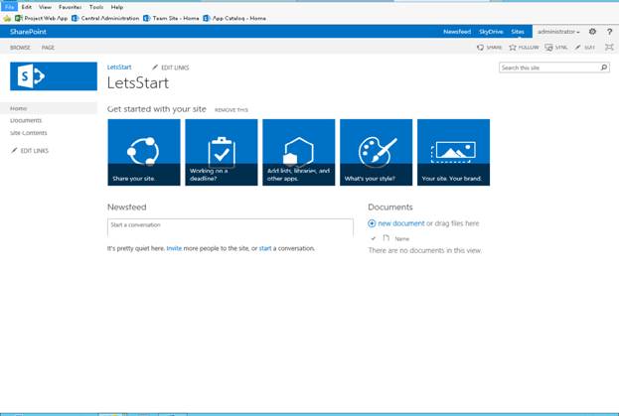The width and height of the screenshot is (619, 416).
Task: Click the Name column header
Action: [401, 238]
